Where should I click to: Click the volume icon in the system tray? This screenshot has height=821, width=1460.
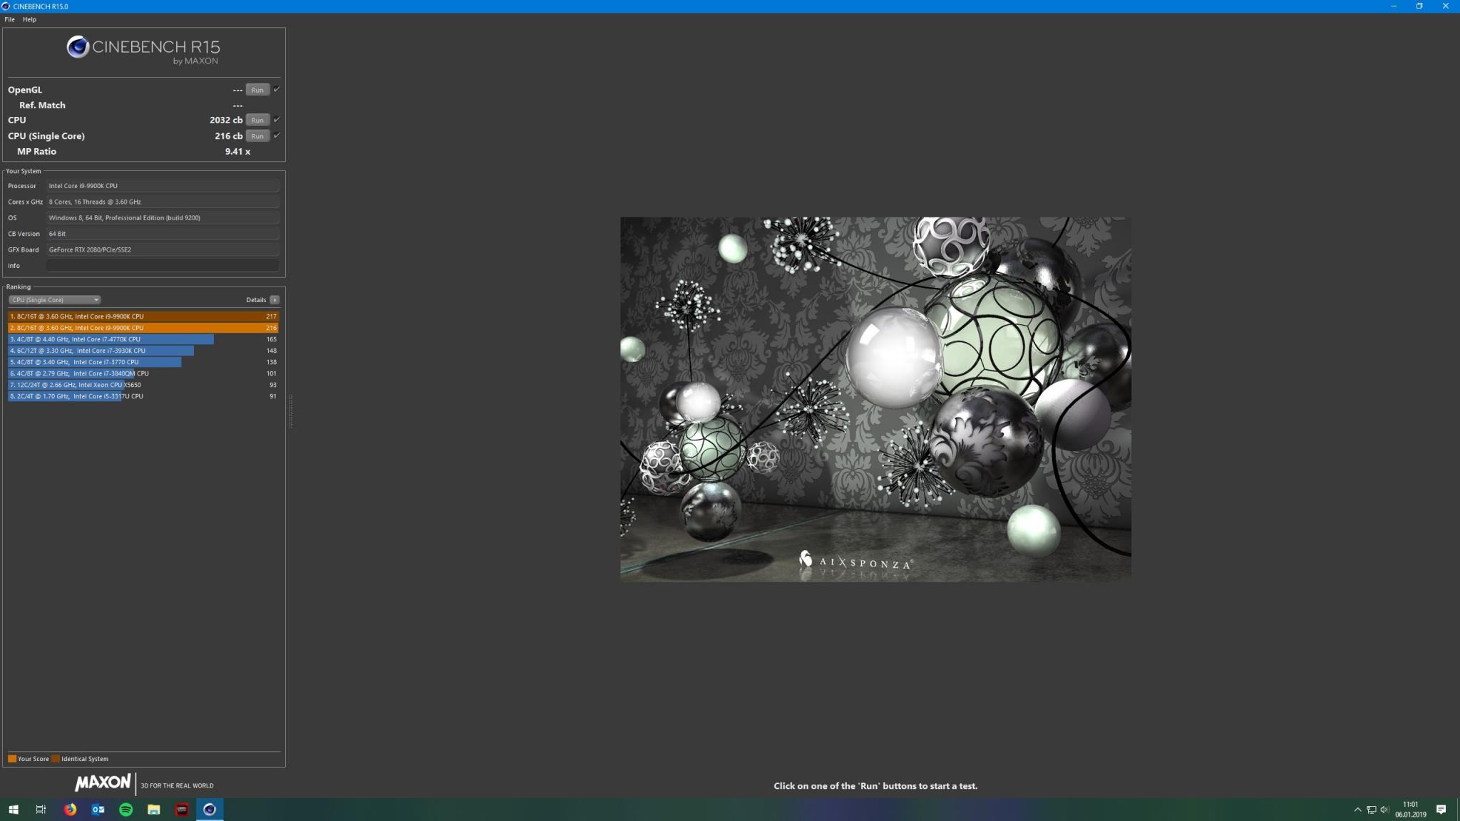(x=1384, y=810)
